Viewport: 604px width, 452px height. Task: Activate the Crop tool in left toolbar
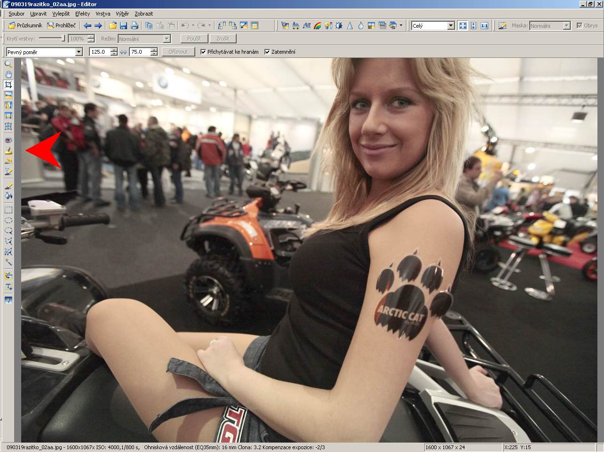(x=8, y=85)
